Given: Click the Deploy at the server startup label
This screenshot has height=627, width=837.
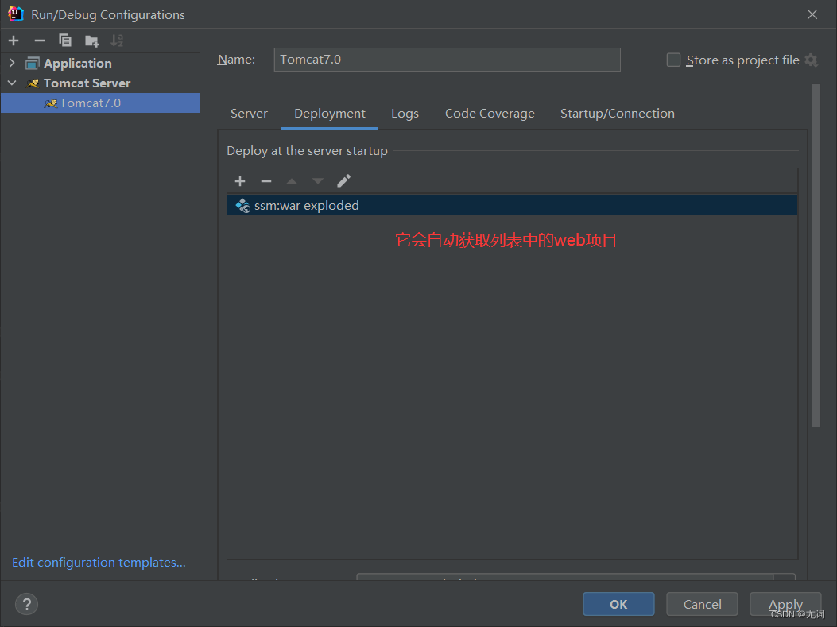Looking at the screenshot, I should coord(307,151).
